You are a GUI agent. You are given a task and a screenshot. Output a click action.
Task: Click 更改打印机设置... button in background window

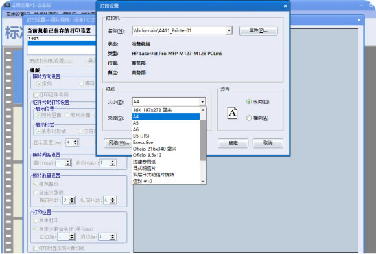[x=50, y=61]
